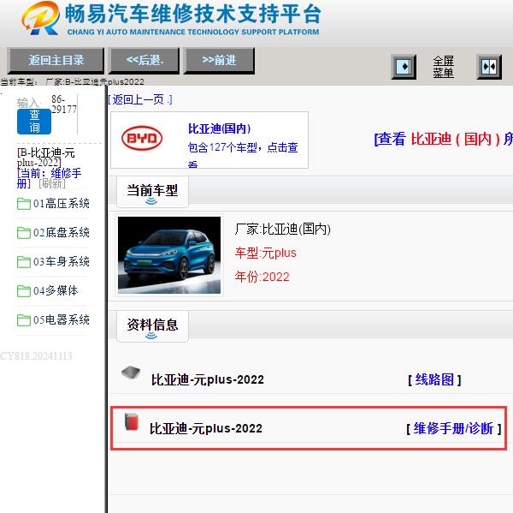Click the 返回主目录 button
This screenshot has height=513, width=513.
(56, 60)
